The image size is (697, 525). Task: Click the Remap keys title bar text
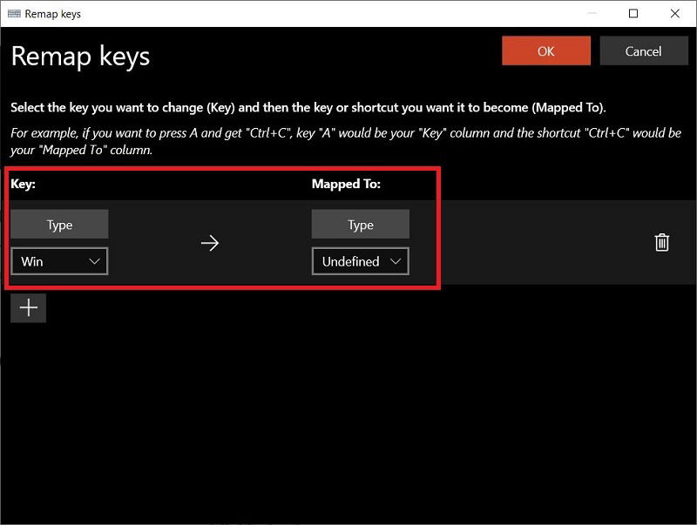coord(52,14)
